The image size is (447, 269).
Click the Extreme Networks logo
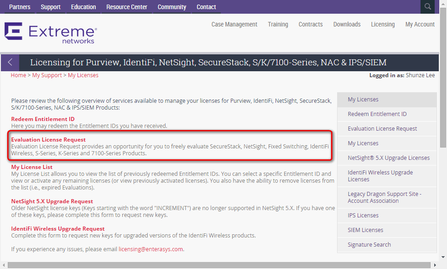[x=51, y=33]
